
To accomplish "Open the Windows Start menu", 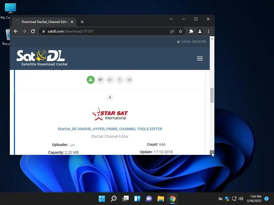I will [x=102, y=199].
